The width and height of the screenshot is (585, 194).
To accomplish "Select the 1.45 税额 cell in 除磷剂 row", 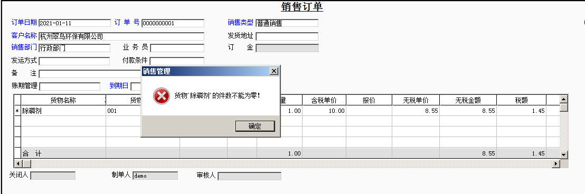I will [521, 111].
